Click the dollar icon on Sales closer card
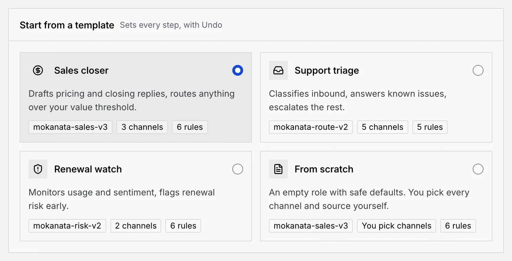Image resolution: width=512 pixels, height=261 pixels. [38, 70]
